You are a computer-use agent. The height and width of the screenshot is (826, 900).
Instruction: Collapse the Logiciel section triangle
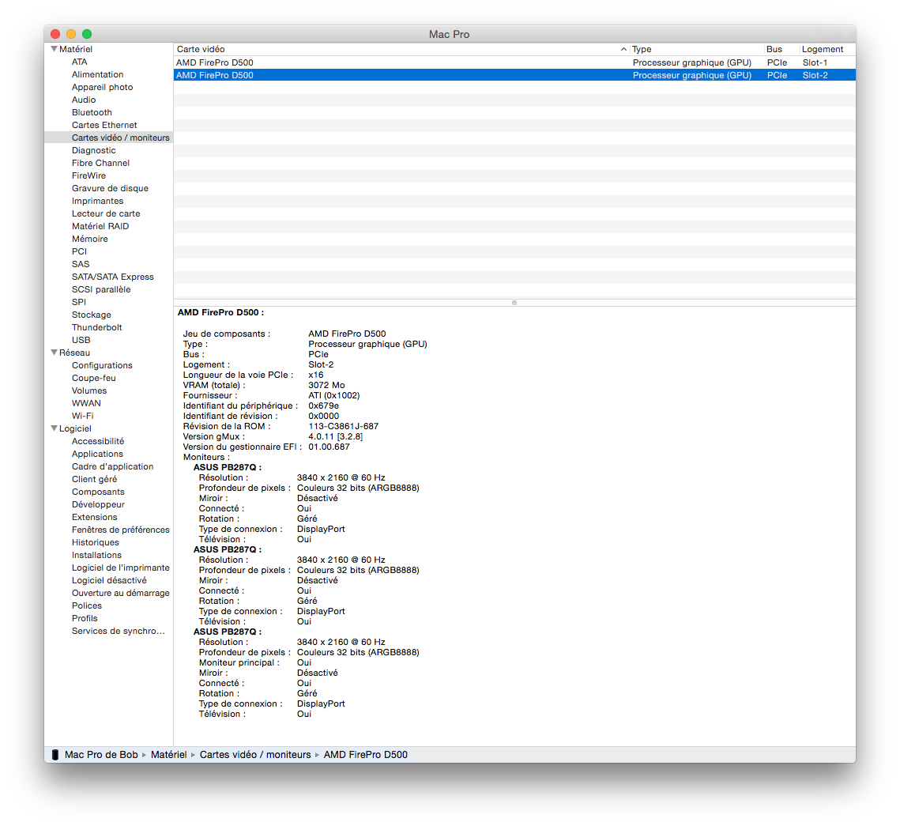[54, 428]
